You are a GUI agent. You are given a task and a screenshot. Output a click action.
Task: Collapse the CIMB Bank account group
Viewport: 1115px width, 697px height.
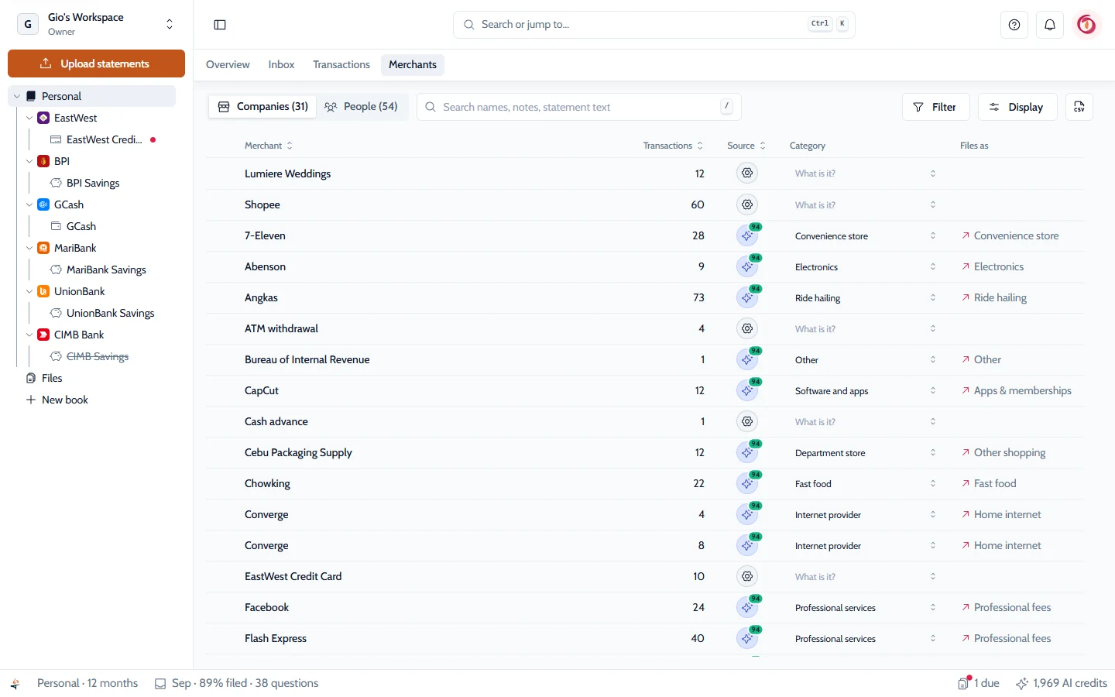click(x=29, y=335)
